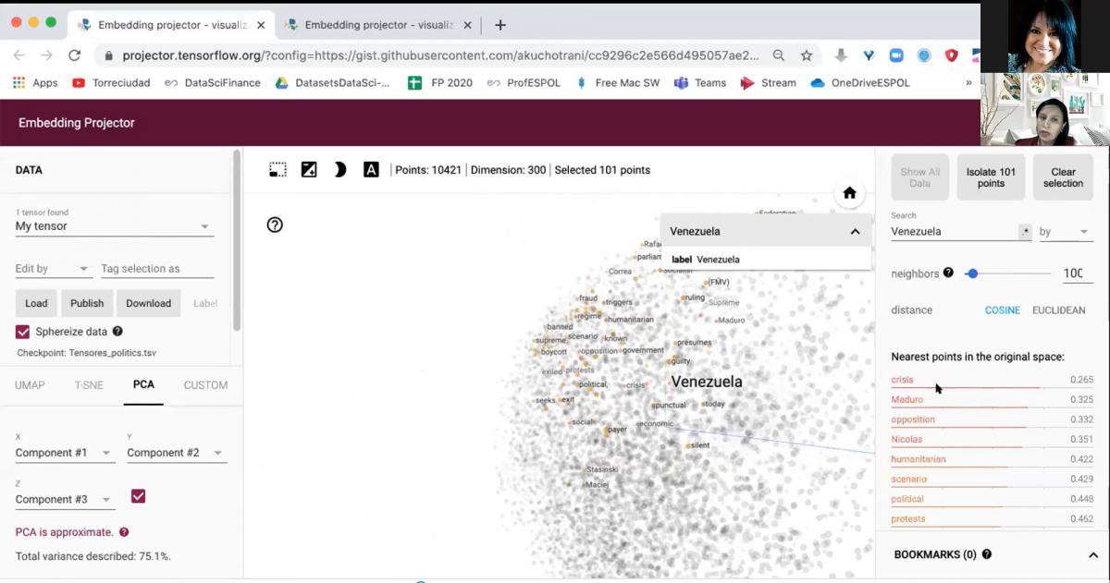Activate the bounding box selection tool
The width and height of the screenshot is (1110, 583).
pos(277,170)
